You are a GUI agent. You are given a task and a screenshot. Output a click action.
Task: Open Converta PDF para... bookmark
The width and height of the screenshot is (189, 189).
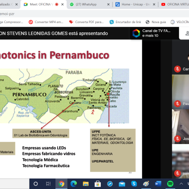click(x=86, y=22)
